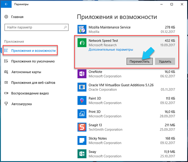
Task: Open Приложения по умолчанию section
Action: 33,61
